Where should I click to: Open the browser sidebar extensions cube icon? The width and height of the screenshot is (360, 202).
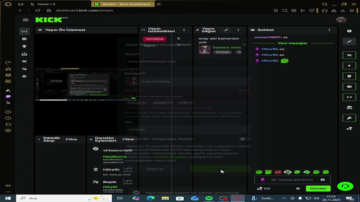(x=8, y=124)
